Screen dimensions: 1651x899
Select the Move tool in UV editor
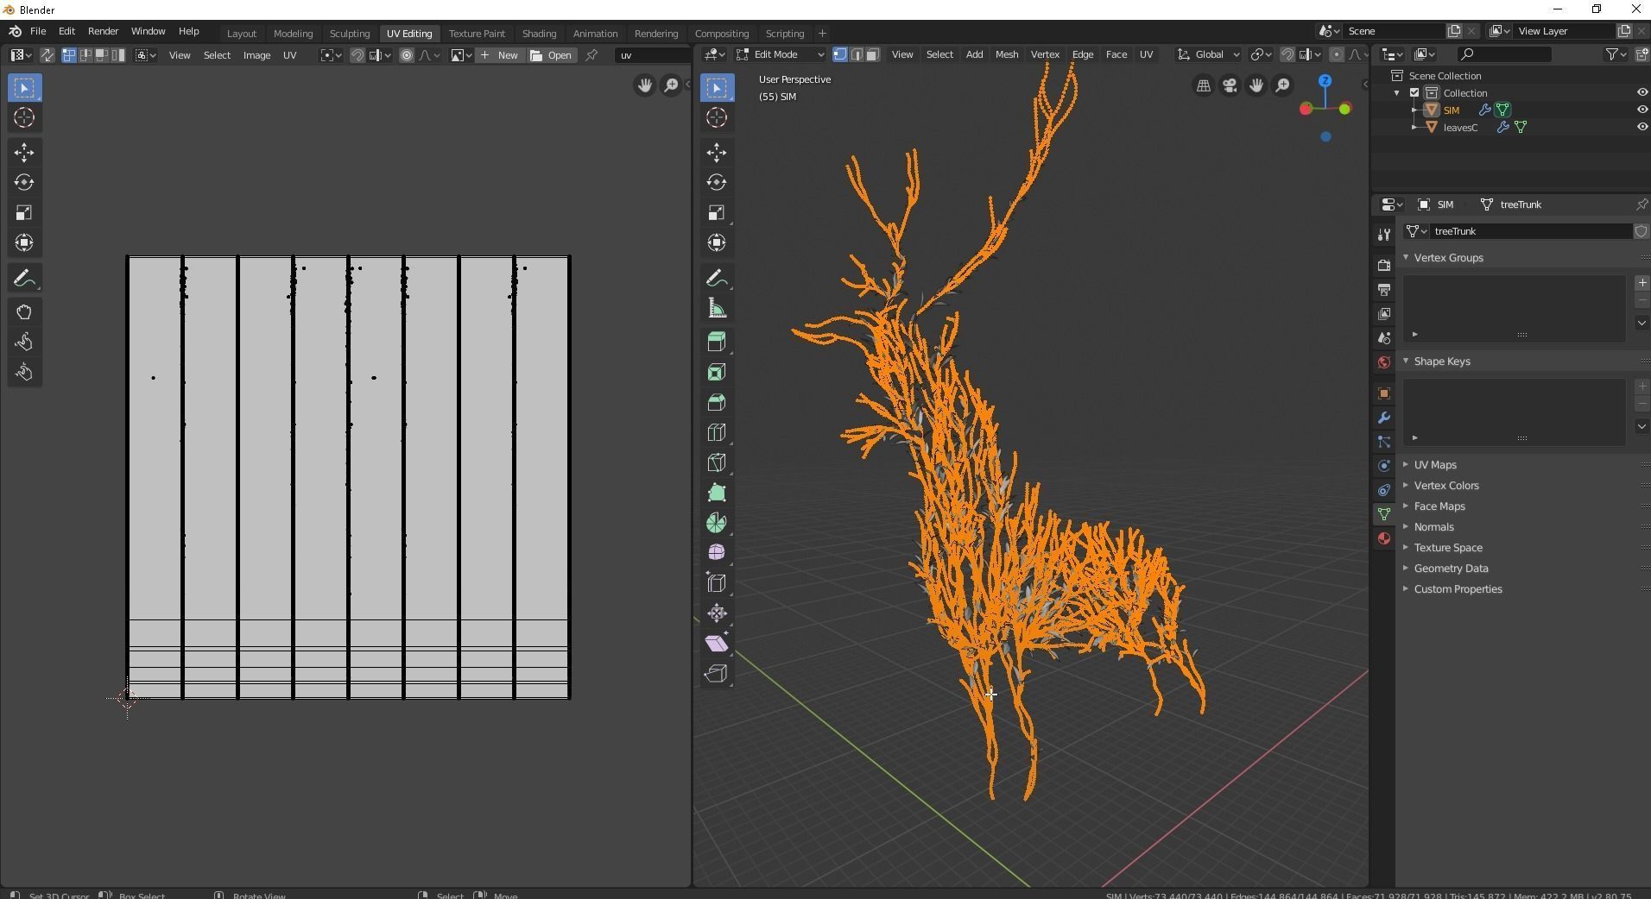click(24, 153)
